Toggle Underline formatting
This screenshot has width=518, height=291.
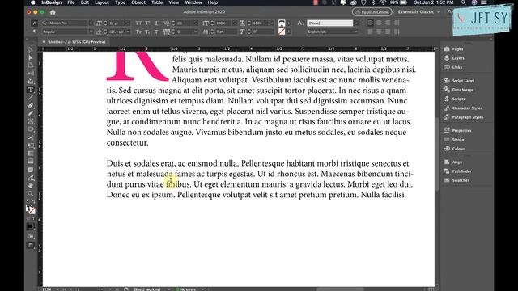tap(156, 23)
